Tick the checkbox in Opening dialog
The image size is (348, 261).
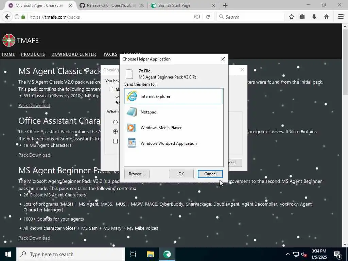116,141
